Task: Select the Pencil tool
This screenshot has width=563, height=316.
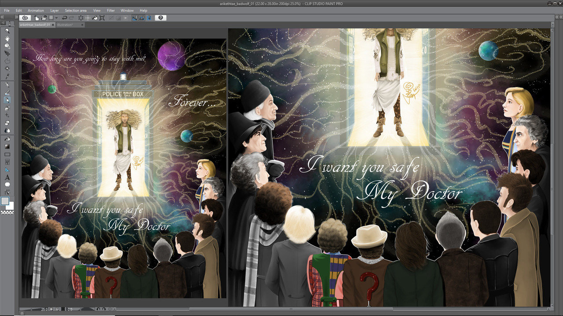Action: pyautogui.click(x=7, y=92)
